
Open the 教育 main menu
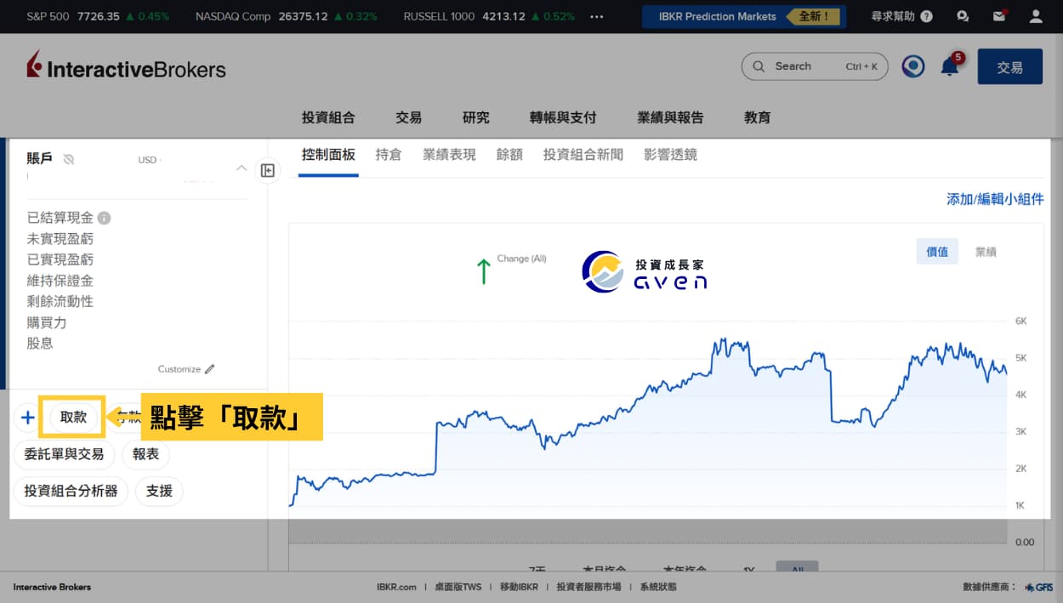tap(758, 117)
